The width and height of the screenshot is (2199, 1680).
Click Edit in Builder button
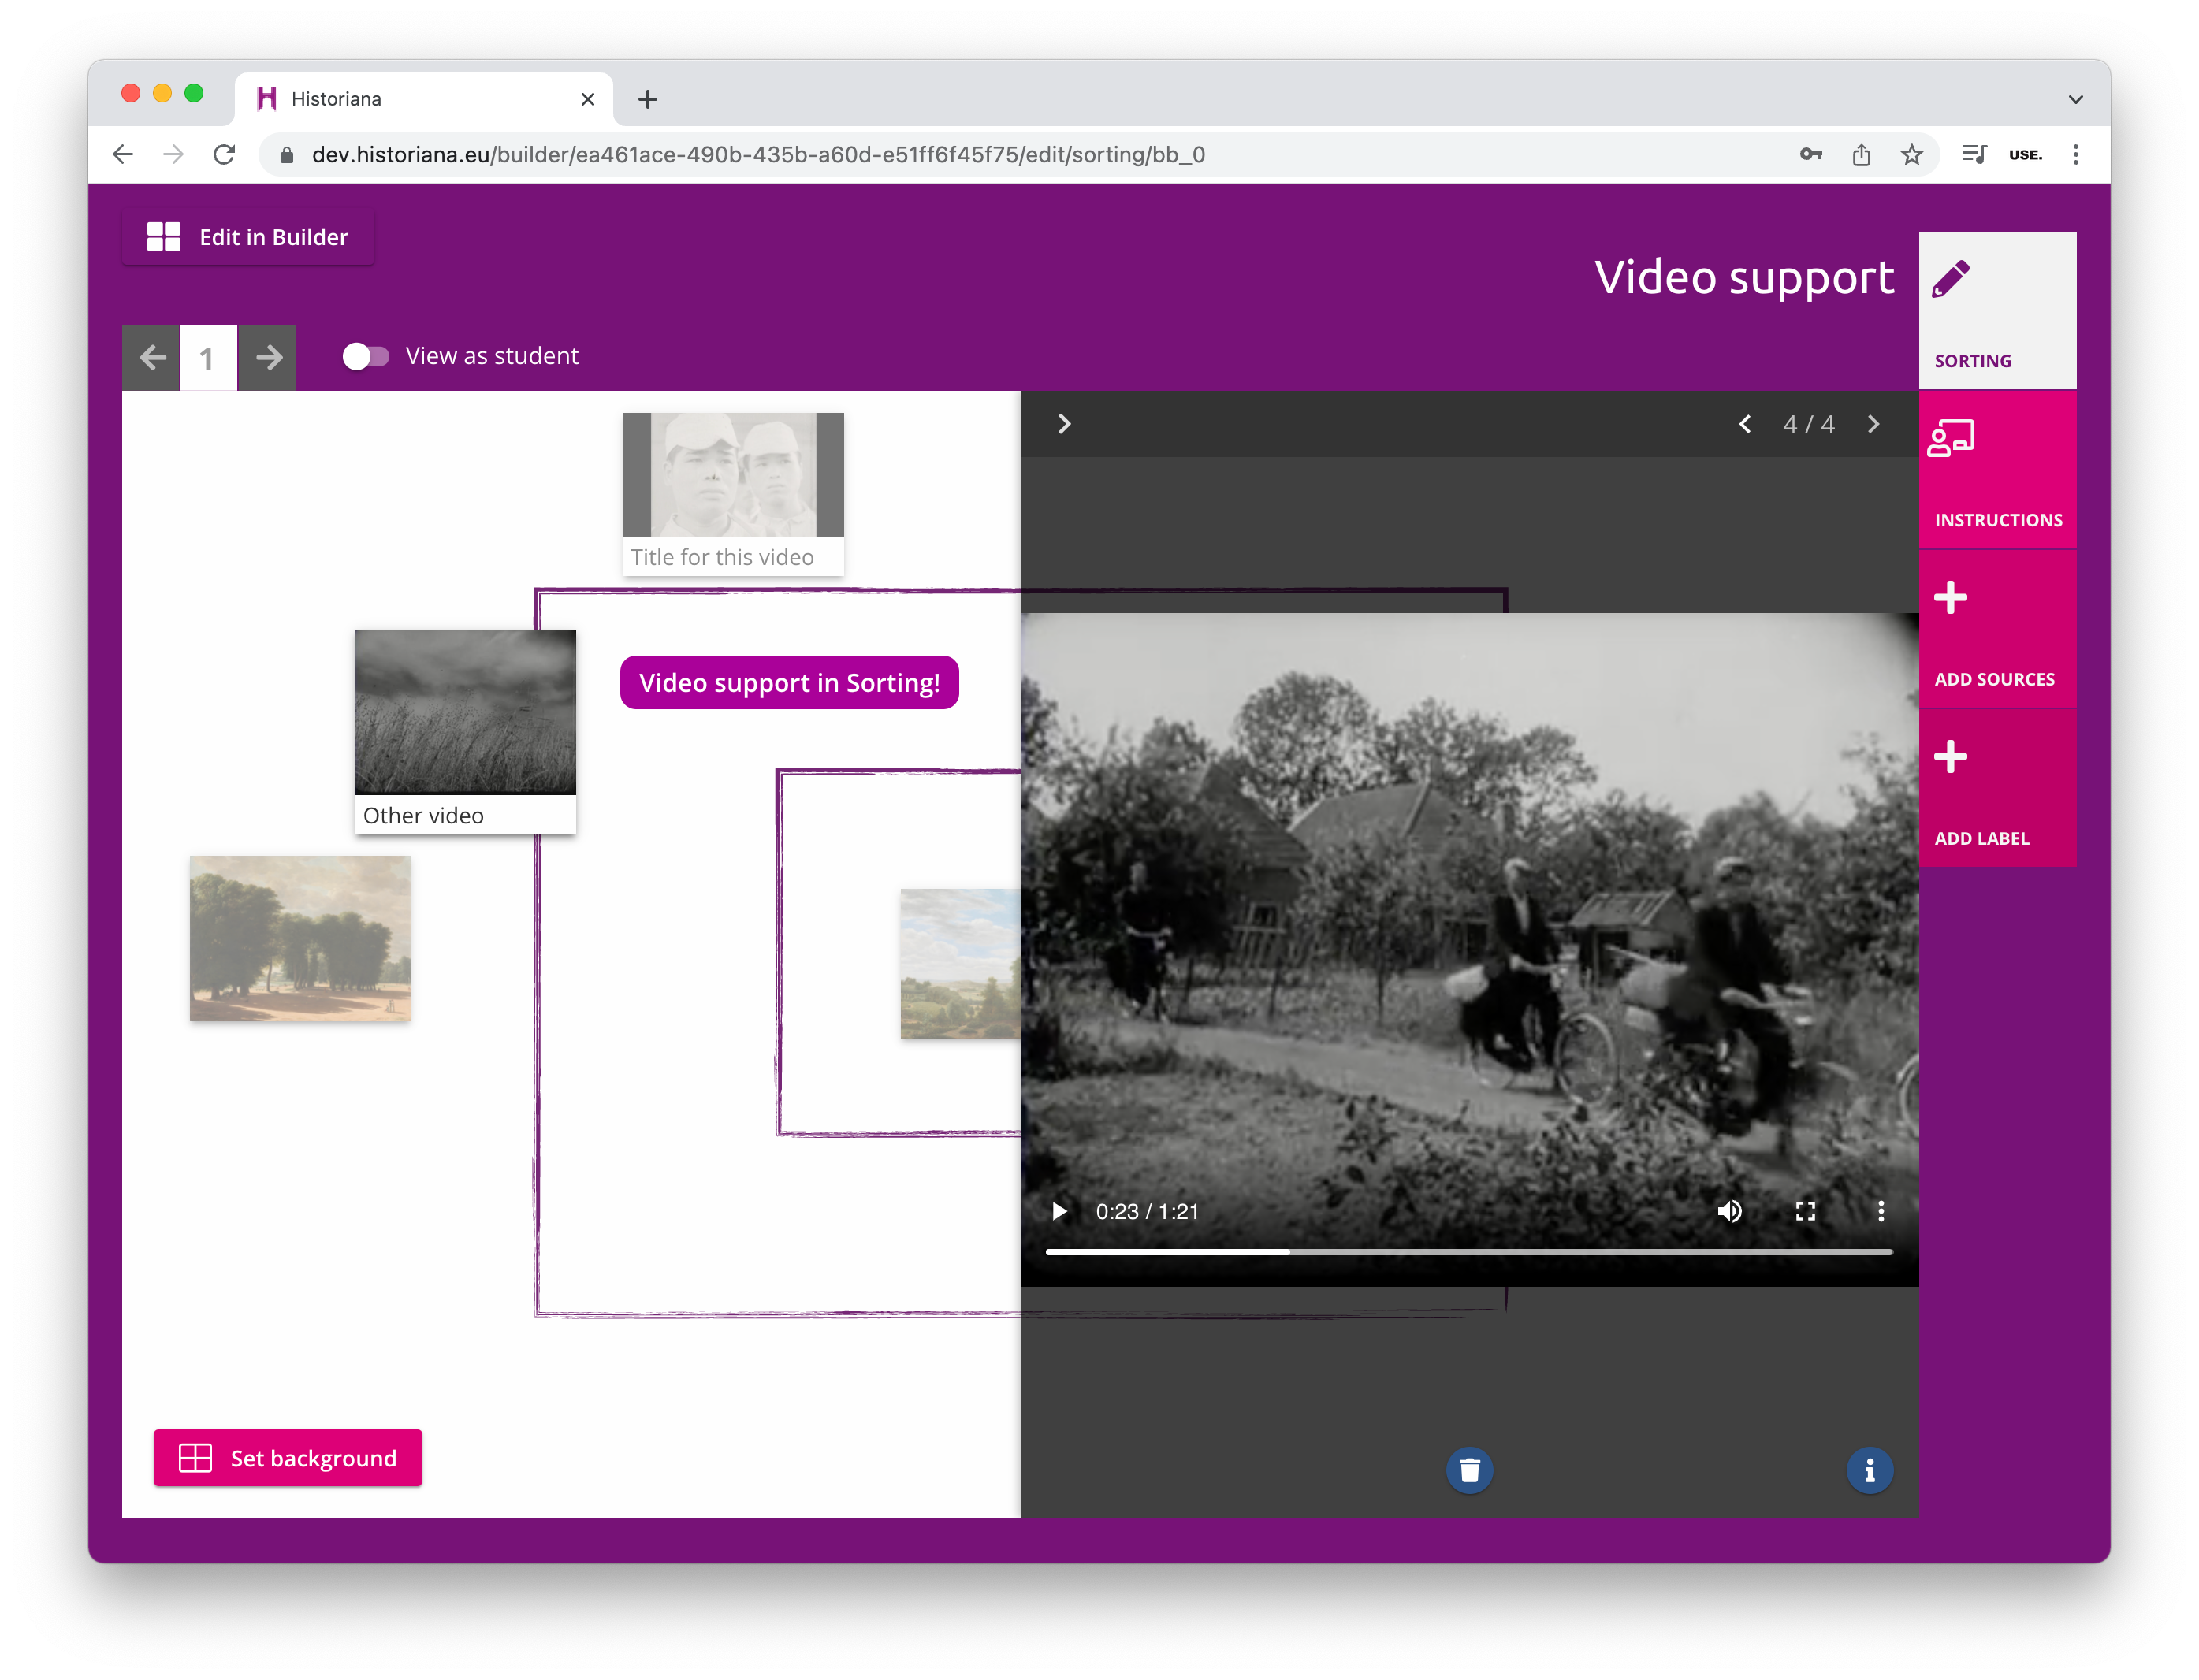click(x=248, y=237)
